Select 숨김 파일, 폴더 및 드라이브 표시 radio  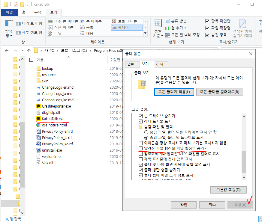click(146, 138)
